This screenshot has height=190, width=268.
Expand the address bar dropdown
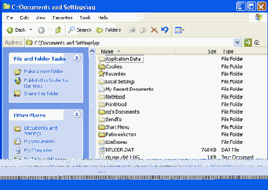click(x=237, y=43)
